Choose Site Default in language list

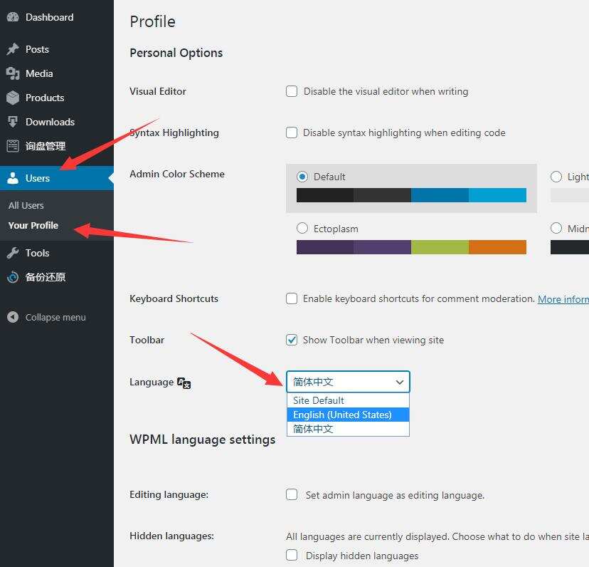point(348,400)
